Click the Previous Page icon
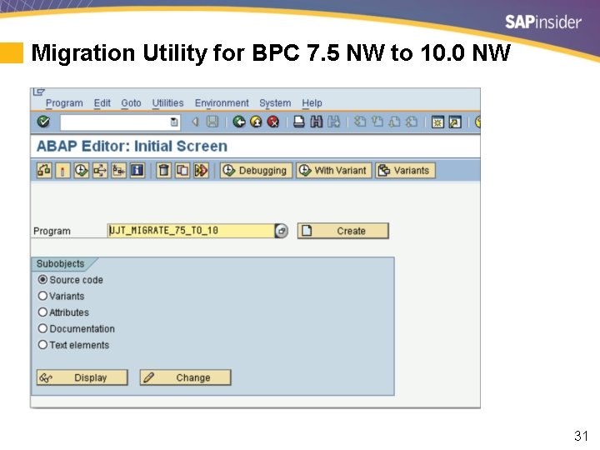The width and height of the screenshot is (600, 450). click(x=377, y=122)
